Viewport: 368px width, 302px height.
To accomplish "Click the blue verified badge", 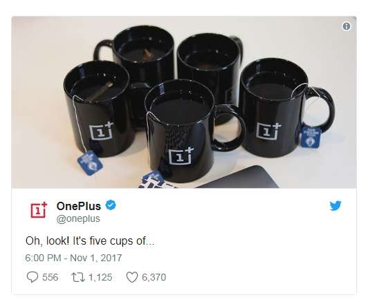I will click(111, 205).
